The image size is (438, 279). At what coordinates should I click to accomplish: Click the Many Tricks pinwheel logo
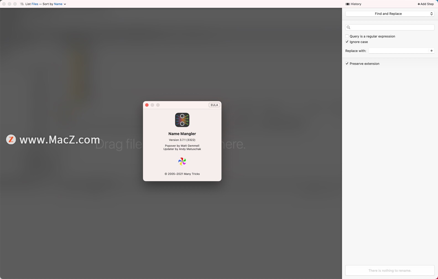point(182,161)
